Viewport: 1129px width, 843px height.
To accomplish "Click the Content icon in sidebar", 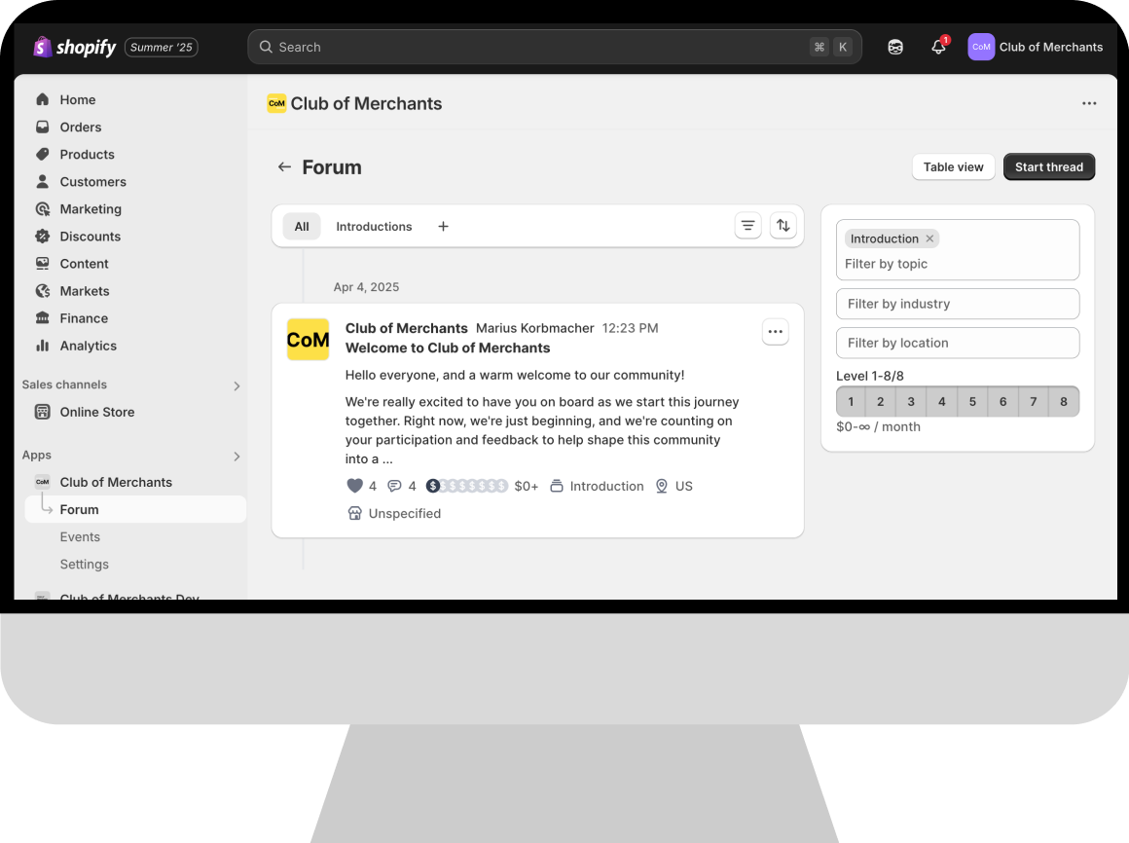I will pos(43,264).
